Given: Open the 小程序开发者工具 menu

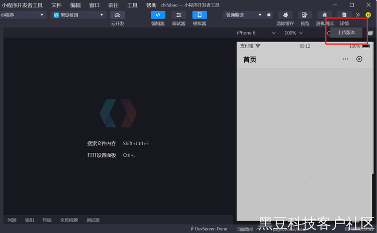Looking at the screenshot, I should [x=22, y=5].
